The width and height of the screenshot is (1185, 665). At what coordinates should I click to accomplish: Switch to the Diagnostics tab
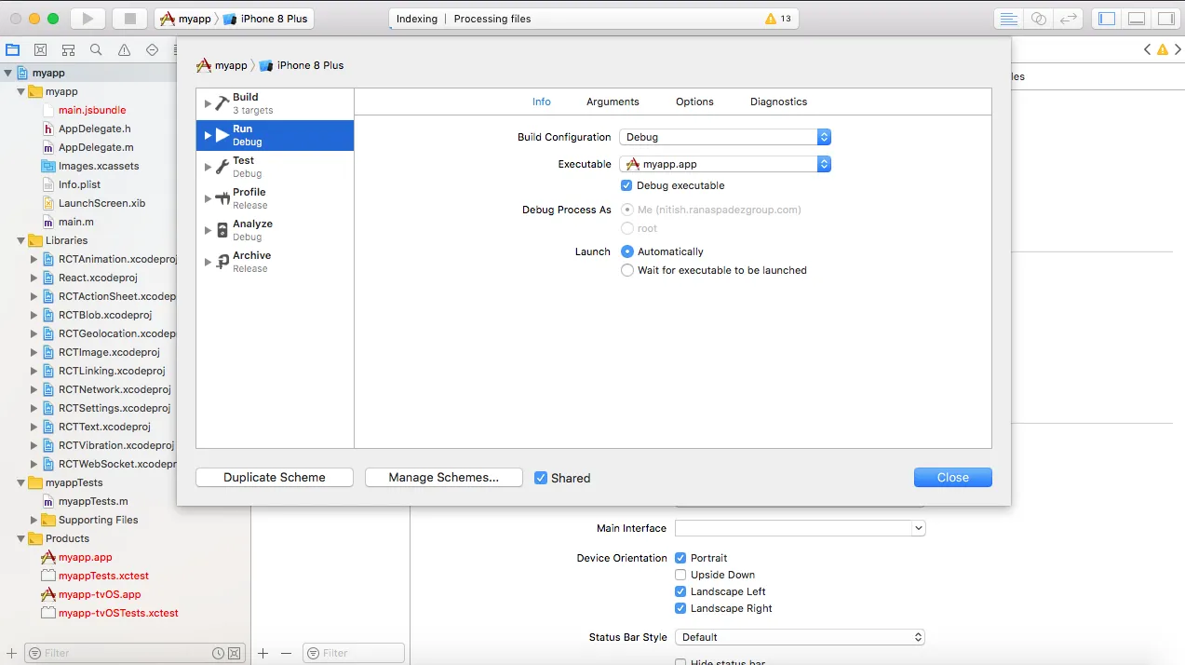(x=779, y=102)
